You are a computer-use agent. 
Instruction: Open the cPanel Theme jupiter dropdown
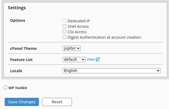pyautogui.click(x=72, y=48)
